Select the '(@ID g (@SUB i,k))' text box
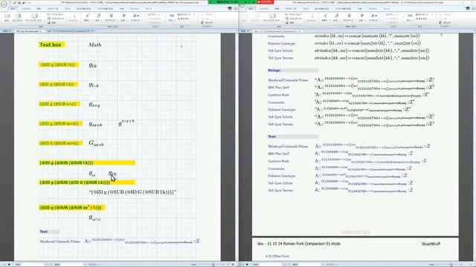The width and height of the screenshot is (476, 267). pos(58,65)
